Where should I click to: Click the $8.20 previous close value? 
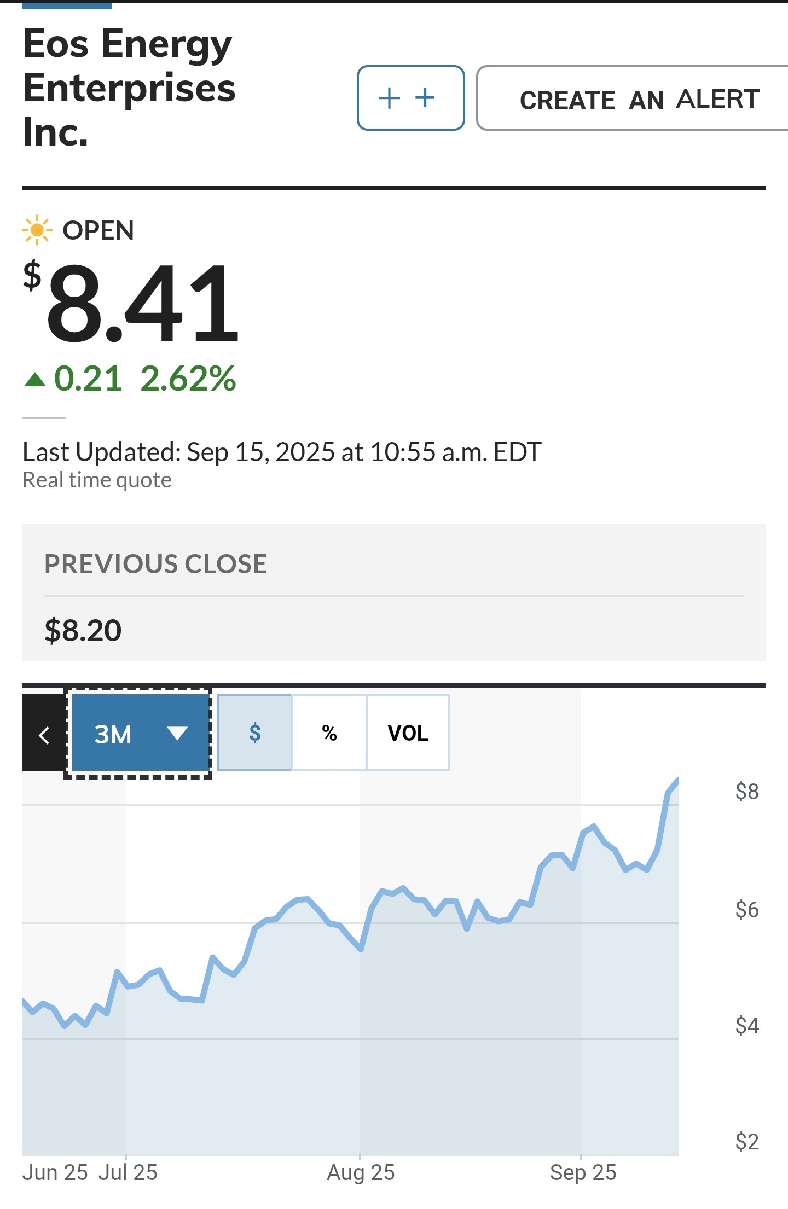tap(83, 630)
